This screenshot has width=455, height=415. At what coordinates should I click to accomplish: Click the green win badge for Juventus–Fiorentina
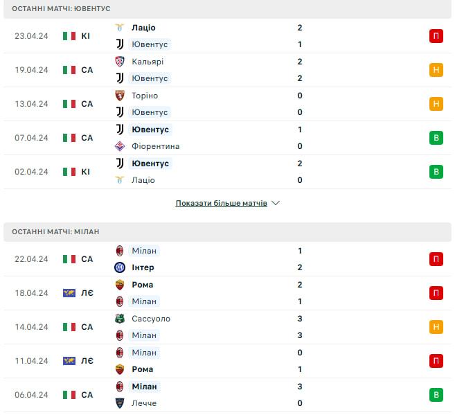(436, 138)
